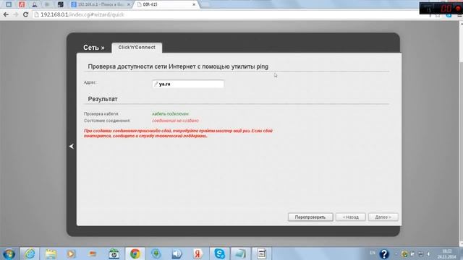Image resolution: width=463 pixels, height=260 pixels.
Task: Open Internet Explorer from the taskbar
Action: (x=30, y=253)
